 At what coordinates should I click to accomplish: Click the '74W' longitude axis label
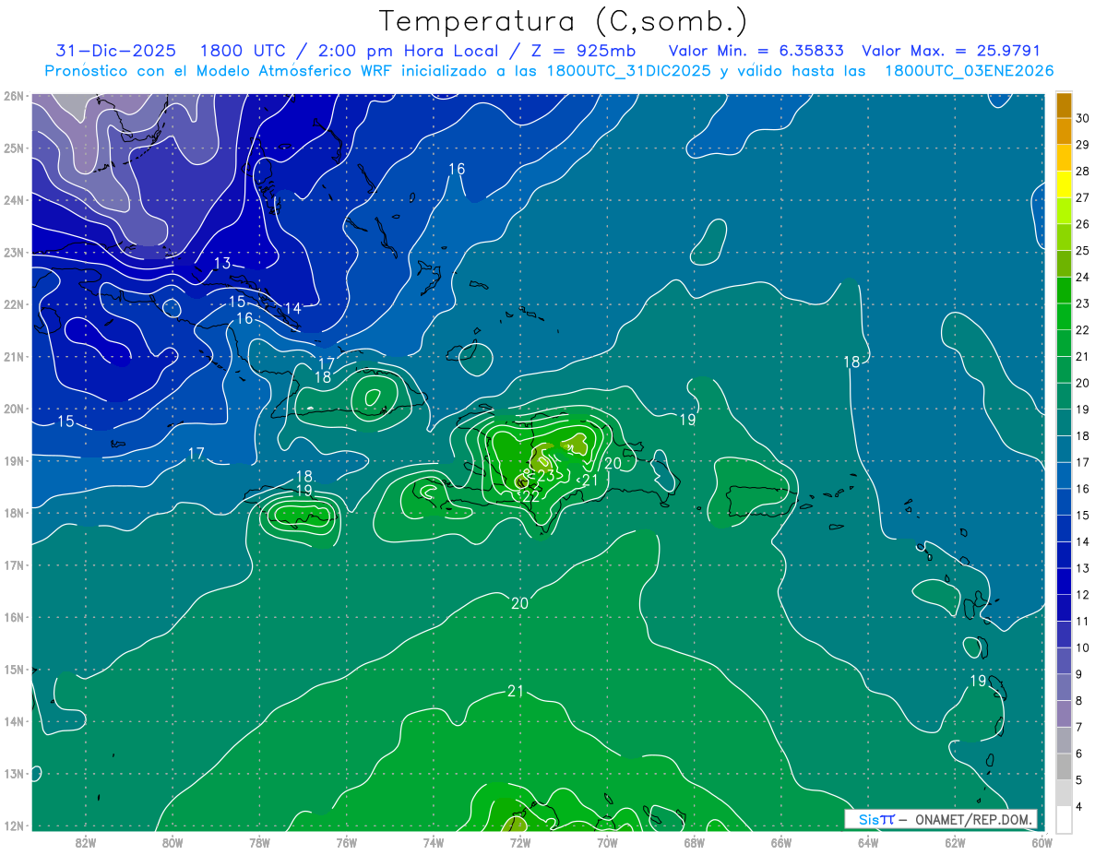(434, 841)
